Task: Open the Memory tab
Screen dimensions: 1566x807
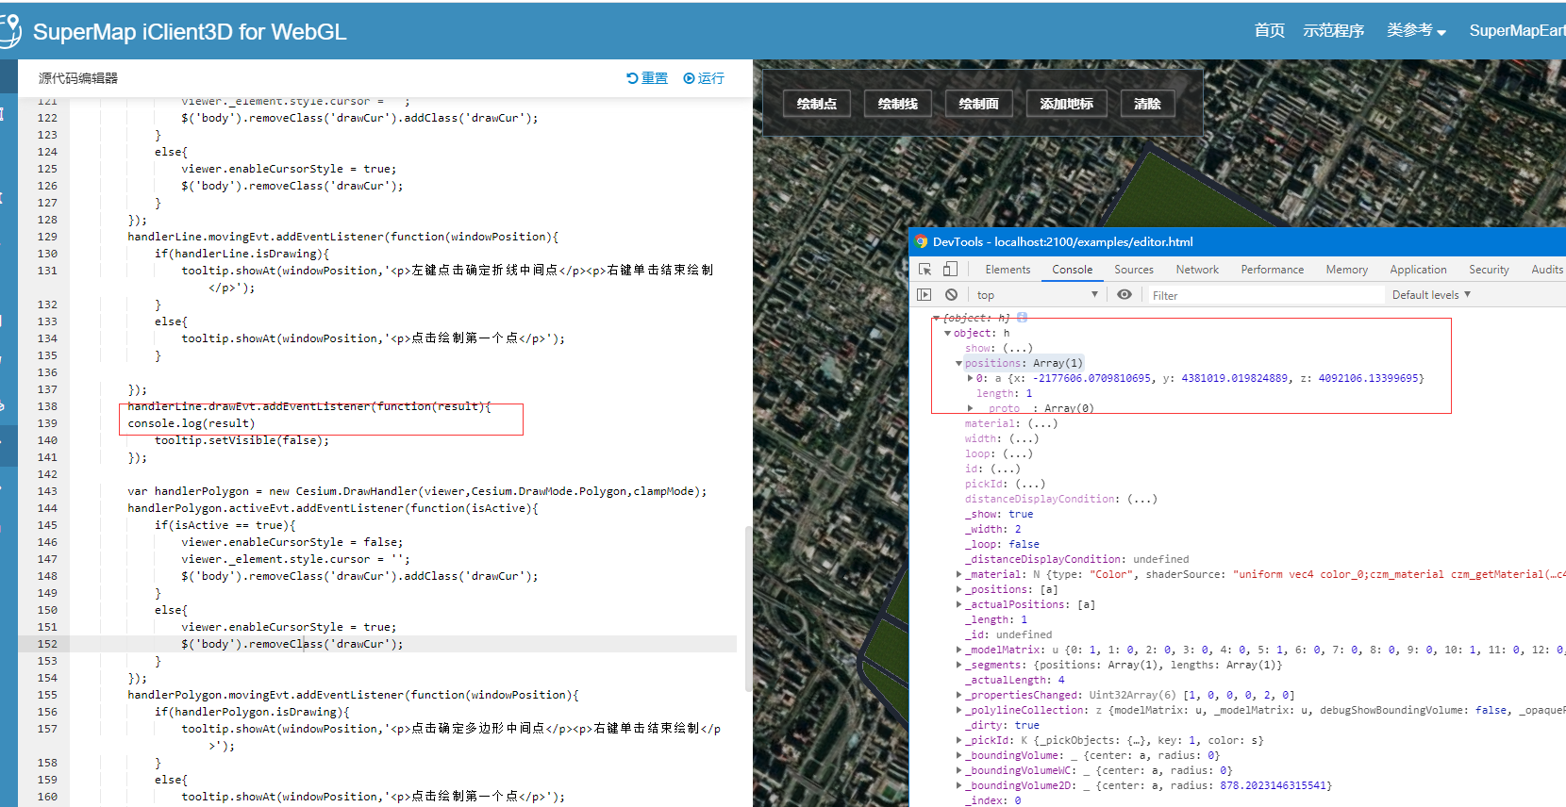Action: [x=1346, y=270]
